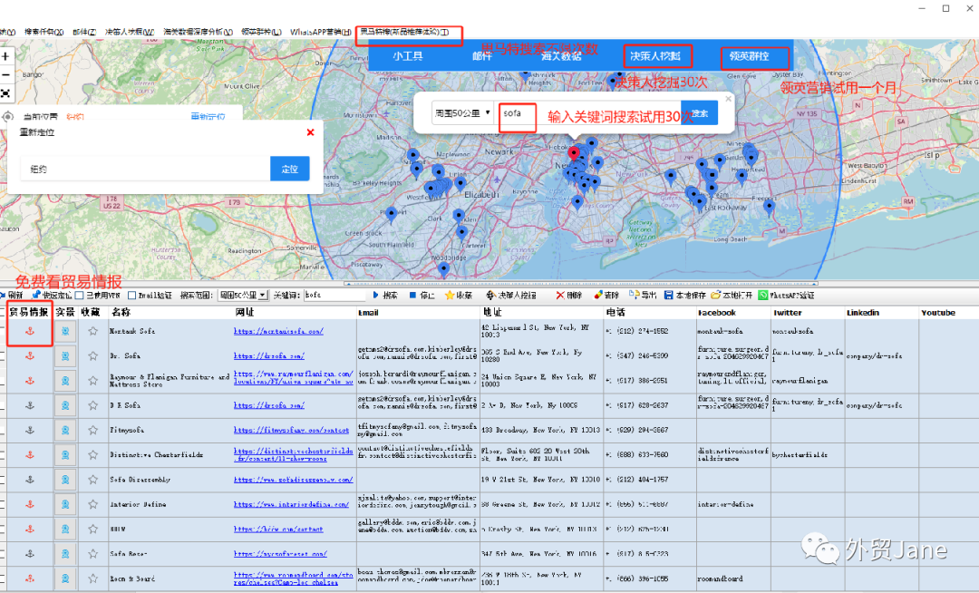
Task: Zoom out on the map
Action: tap(5, 75)
